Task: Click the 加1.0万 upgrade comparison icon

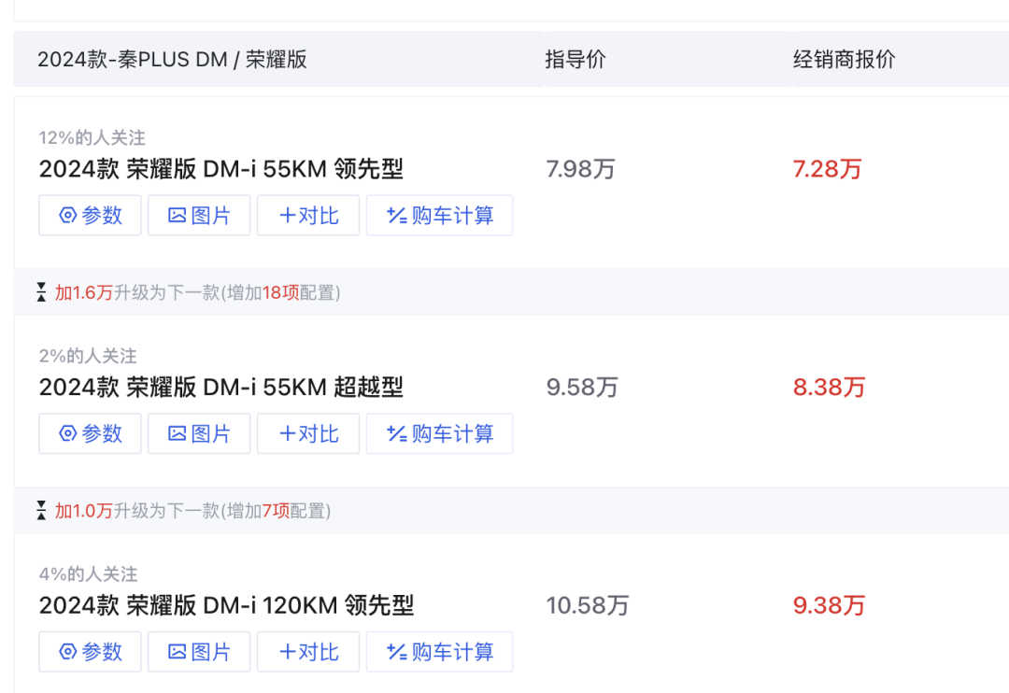Action: click(x=41, y=510)
